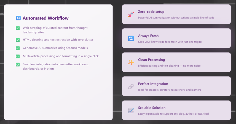
Task: Select the Perfect Integration card title
Action: 153,84
